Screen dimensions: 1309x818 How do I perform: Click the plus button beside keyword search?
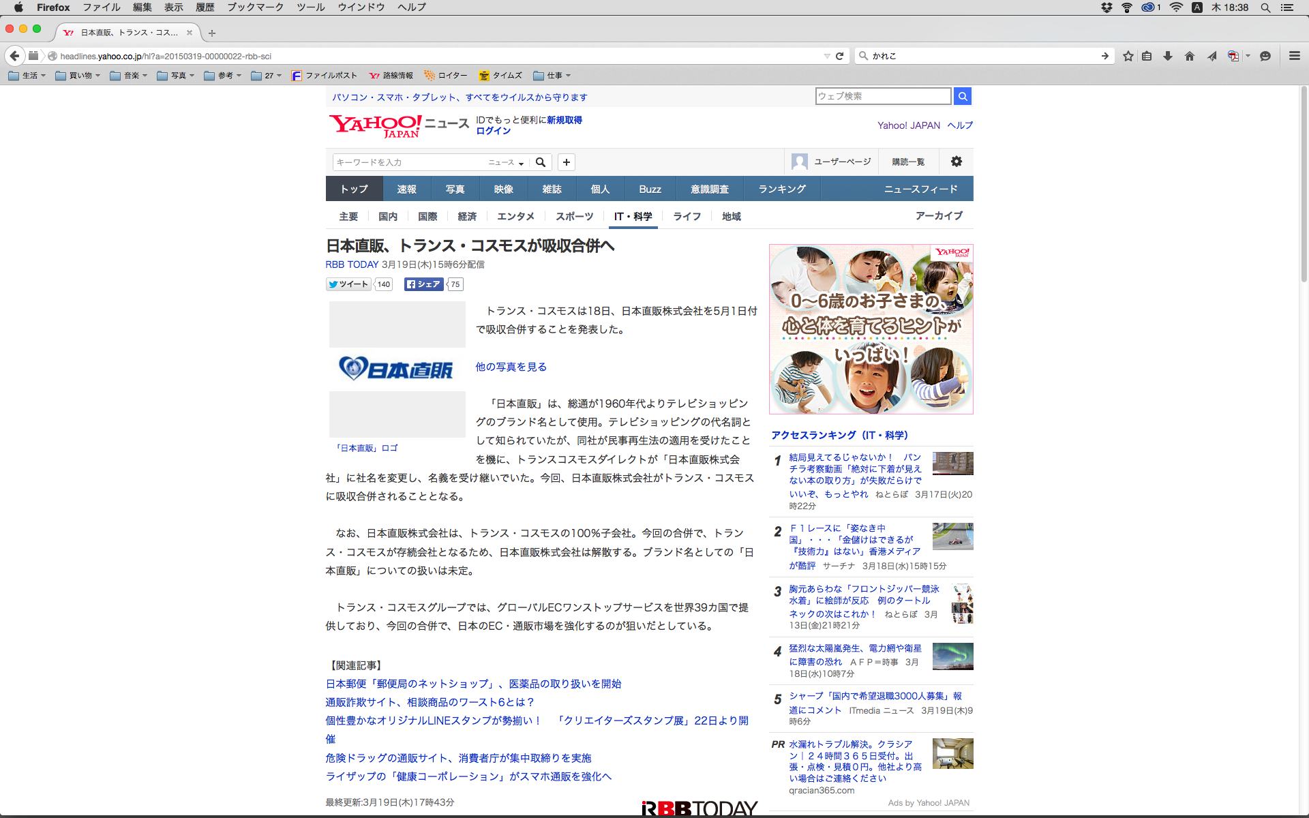click(567, 162)
